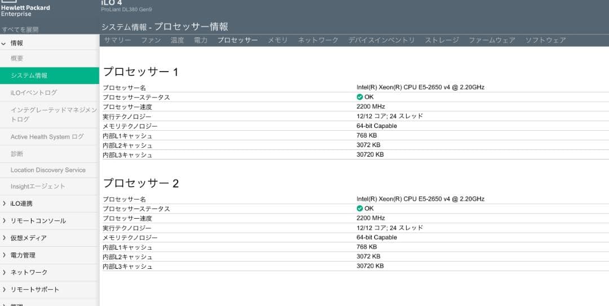
Task: Open Active Health System ログ
Action: tap(49, 137)
